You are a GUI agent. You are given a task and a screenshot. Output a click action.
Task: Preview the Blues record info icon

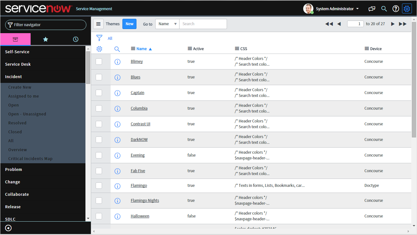[117, 77]
